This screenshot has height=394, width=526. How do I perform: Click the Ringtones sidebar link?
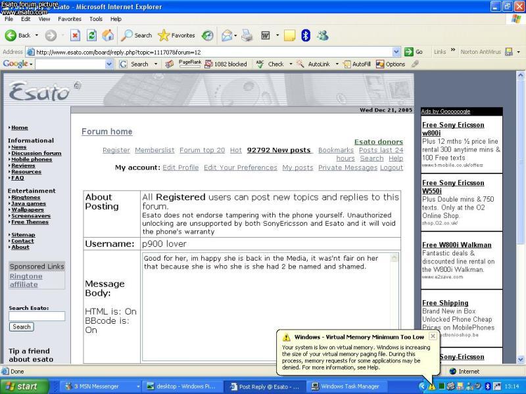(x=26, y=198)
